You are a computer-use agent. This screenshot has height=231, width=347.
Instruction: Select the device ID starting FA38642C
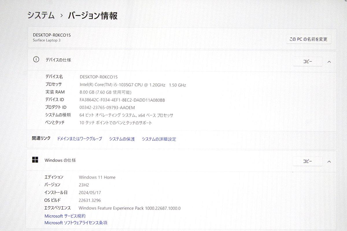(122, 100)
